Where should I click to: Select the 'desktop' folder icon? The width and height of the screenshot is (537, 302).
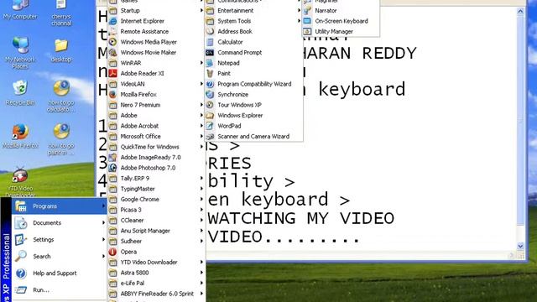pos(61,50)
